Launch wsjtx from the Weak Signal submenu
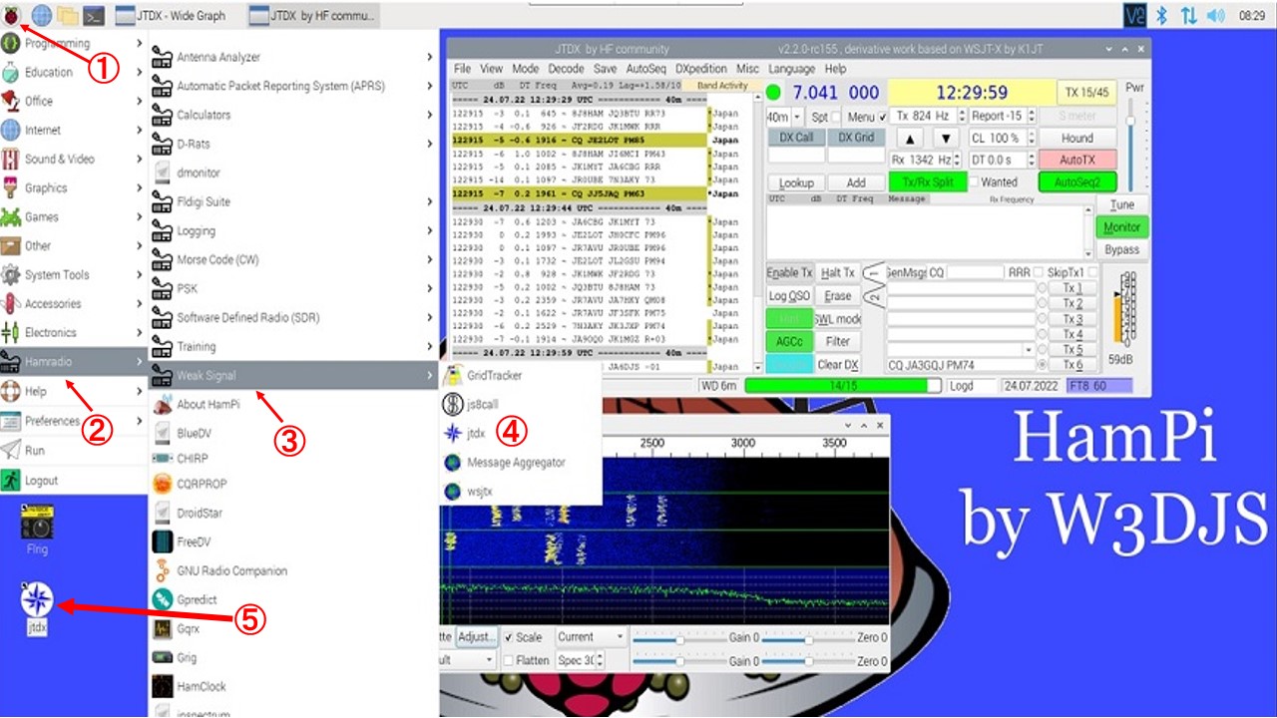The height and width of the screenshot is (718, 1277). coord(521,491)
